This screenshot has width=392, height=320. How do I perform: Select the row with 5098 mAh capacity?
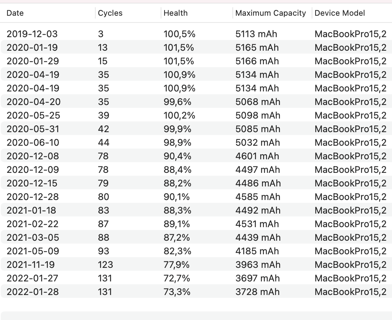coord(196,115)
